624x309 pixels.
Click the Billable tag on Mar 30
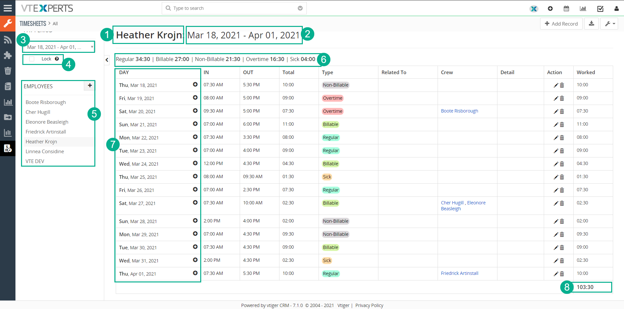tap(330, 247)
